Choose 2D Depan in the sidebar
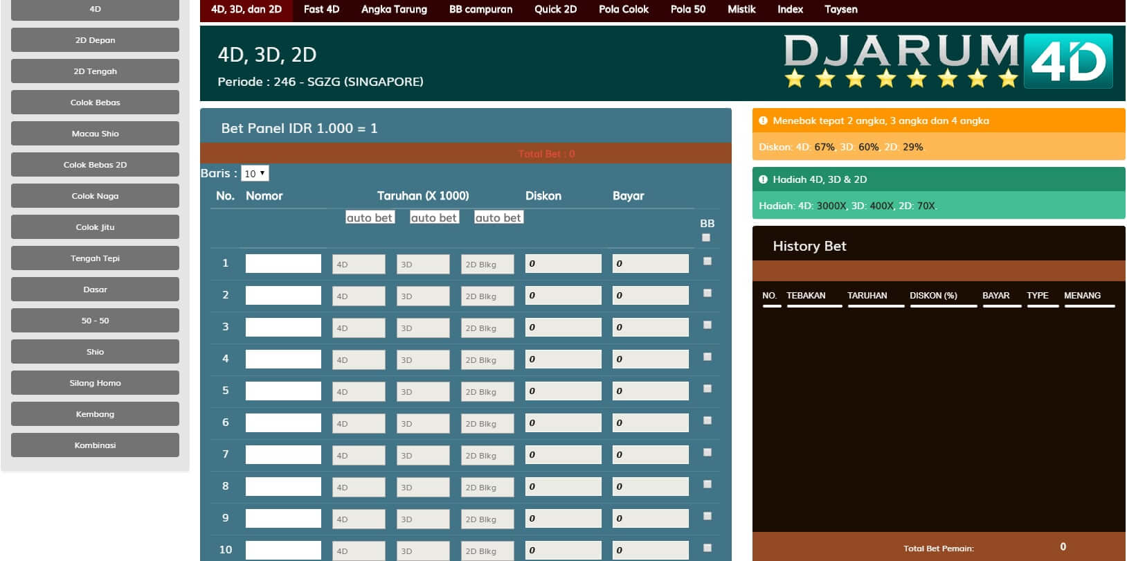The height and width of the screenshot is (561, 1127). (x=95, y=40)
